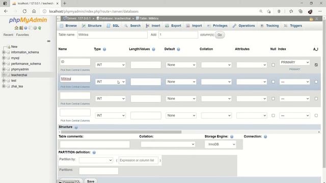Screen dimensions: 326x183
Task: Click the Save button
Action: coord(91,181)
